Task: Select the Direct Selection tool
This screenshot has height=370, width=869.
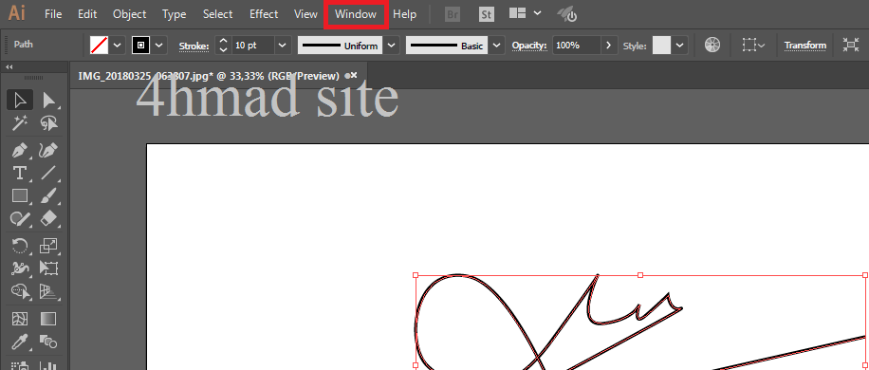Action: [48, 100]
